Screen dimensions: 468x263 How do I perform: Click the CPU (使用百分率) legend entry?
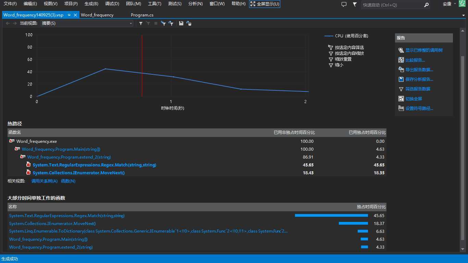[x=346, y=36]
